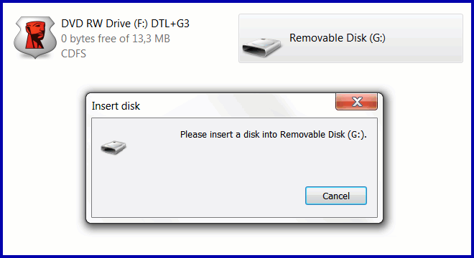Select the DVD RW Drive (F:) DTL+G3 label

pyautogui.click(x=125, y=24)
